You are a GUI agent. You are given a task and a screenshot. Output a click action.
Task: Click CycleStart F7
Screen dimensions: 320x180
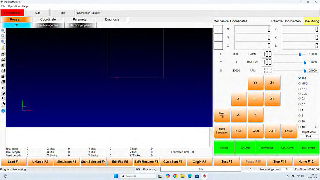coord(173,162)
